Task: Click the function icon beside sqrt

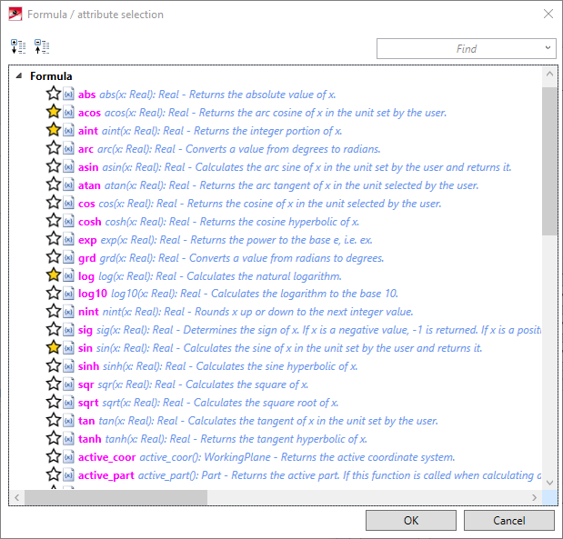Action: pyautogui.click(x=68, y=403)
